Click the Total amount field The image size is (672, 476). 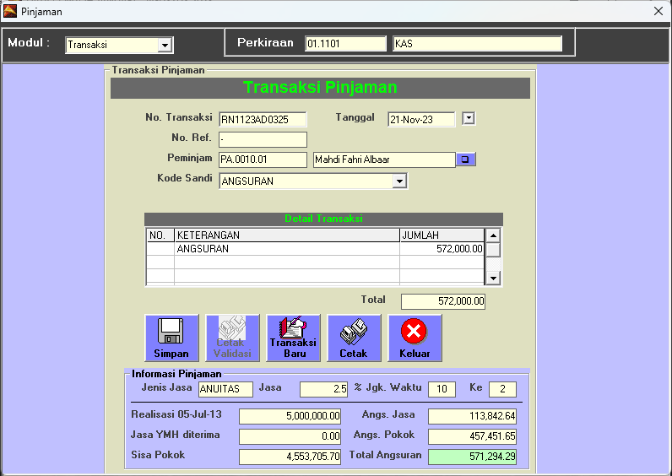point(443,301)
